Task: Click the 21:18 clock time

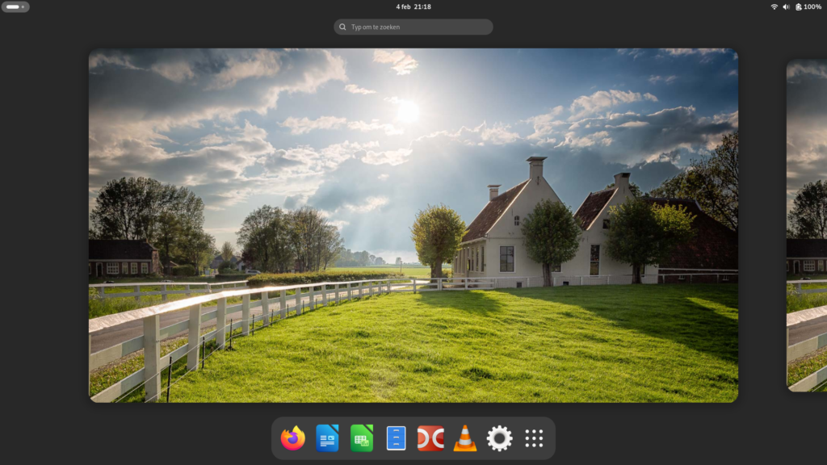Action: [422, 6]
